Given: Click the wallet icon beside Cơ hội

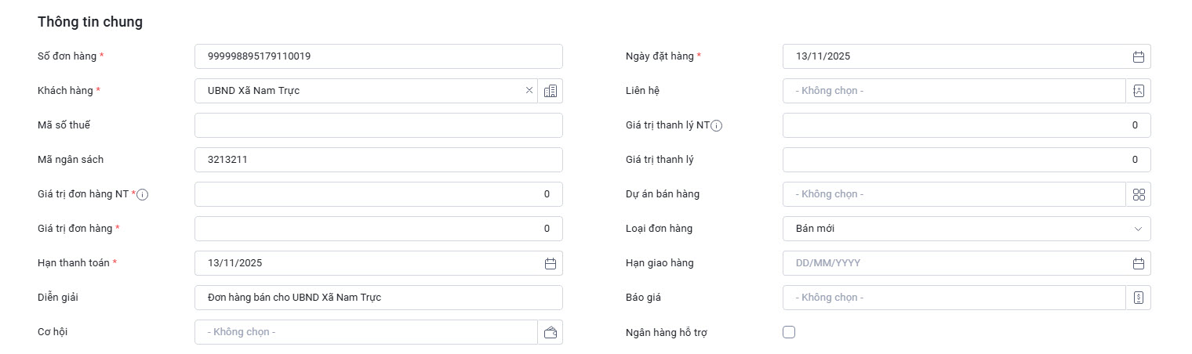Looking at the screenshot, I should (551, 332).
